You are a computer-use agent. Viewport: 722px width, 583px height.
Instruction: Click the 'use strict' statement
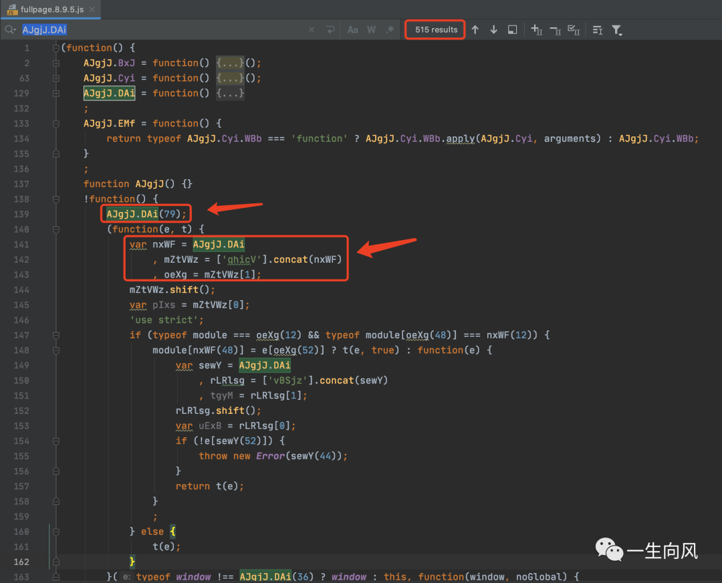[x=166, y=320]
